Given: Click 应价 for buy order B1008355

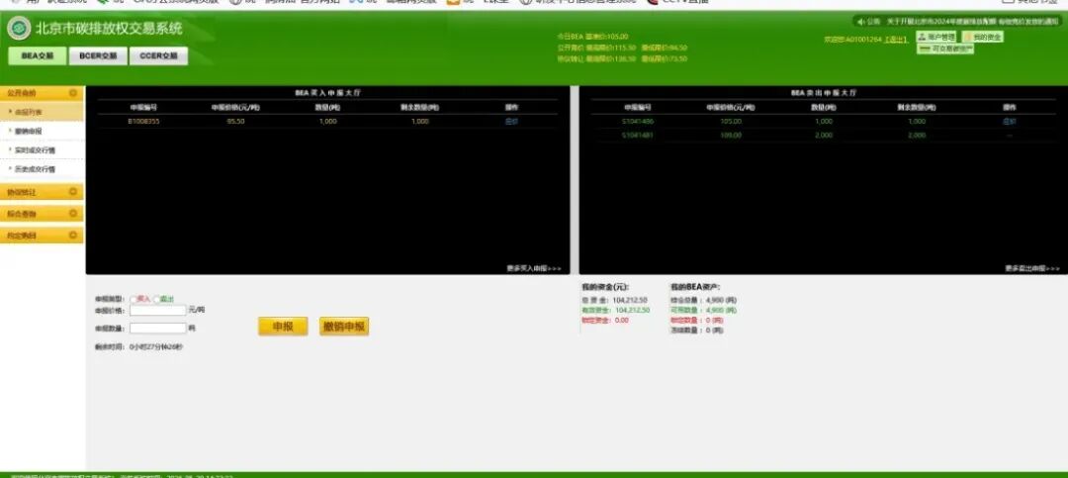Looking at the screenshot, I should [511, 122].
